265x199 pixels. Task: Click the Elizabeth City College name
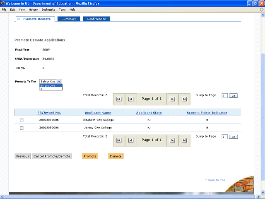pos(98,120)
